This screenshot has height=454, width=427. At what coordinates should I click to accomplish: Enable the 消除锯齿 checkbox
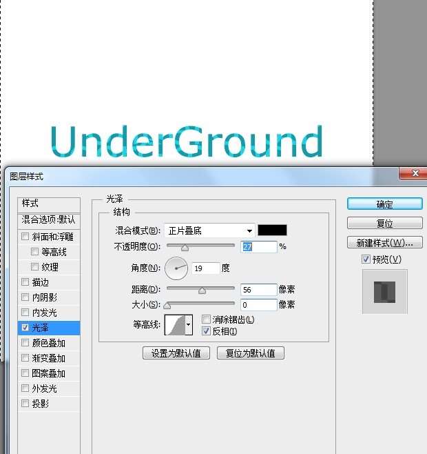(206, 319)
